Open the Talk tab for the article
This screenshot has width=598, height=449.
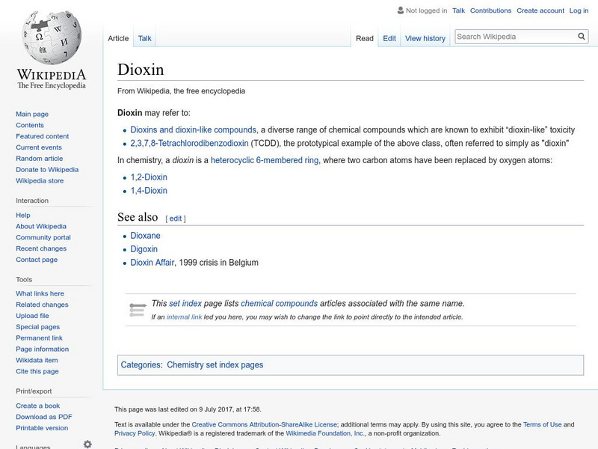(x=144, y=38)
